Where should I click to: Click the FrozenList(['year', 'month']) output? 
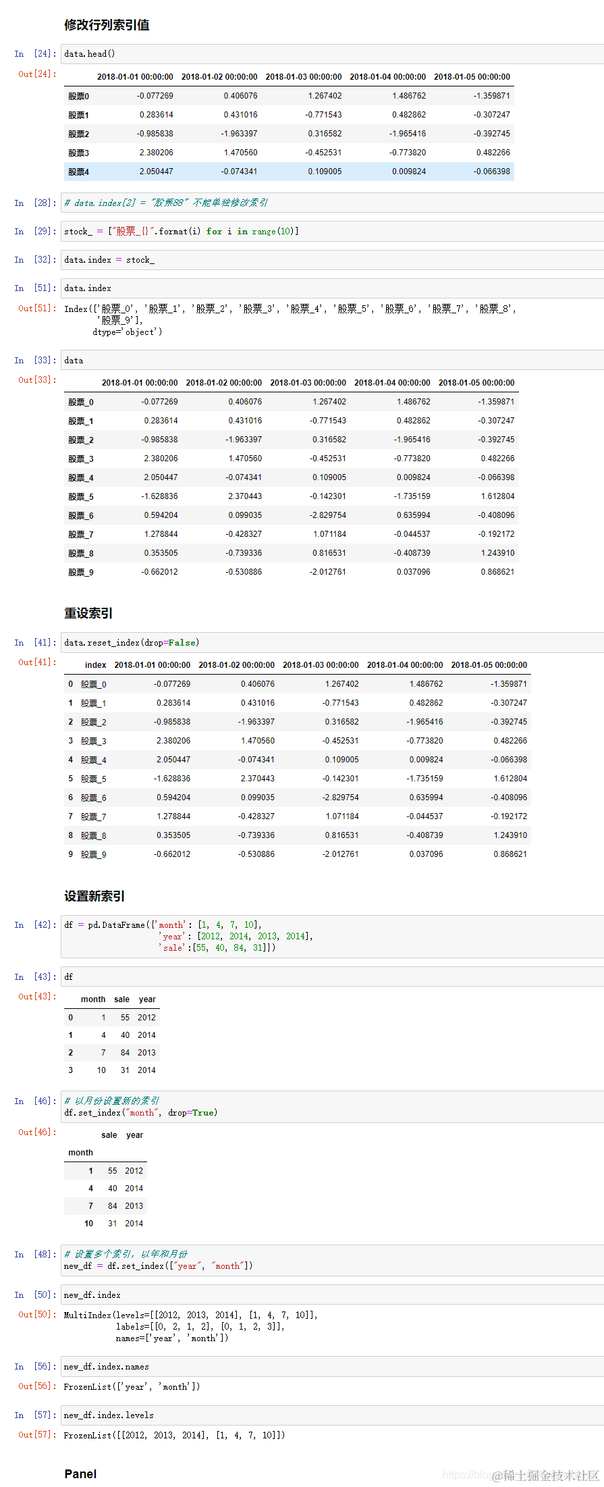(132, 1387)
